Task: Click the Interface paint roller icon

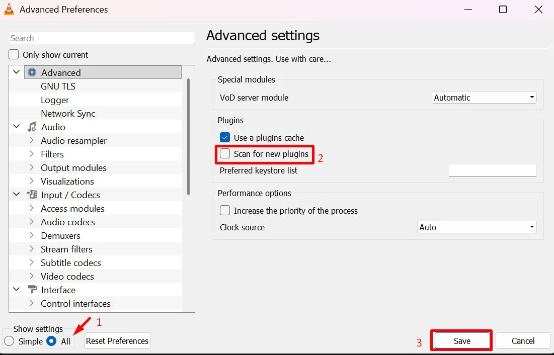Action: point(32,290)
